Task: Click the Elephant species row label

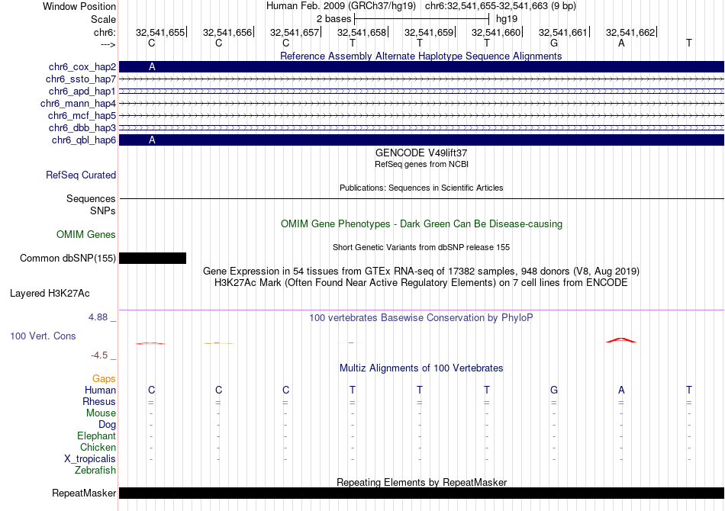Action: point(97,436)
